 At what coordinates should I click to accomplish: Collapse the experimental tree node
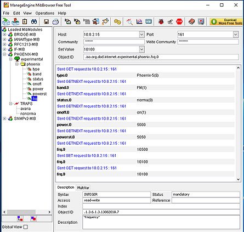point(10,59)
